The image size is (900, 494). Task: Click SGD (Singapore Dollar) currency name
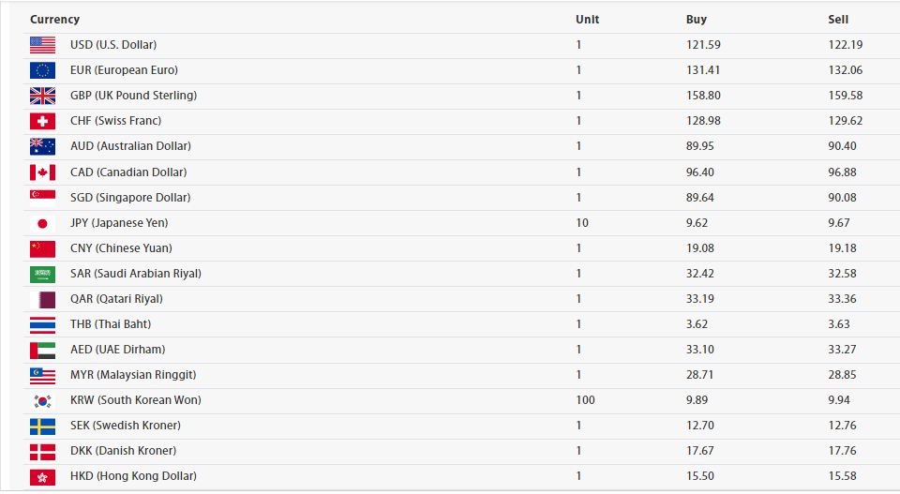pos(130,198)
